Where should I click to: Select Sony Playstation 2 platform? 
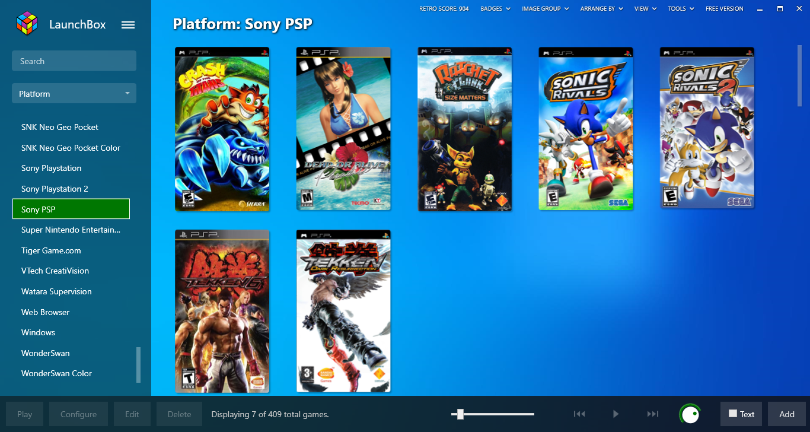71,189
